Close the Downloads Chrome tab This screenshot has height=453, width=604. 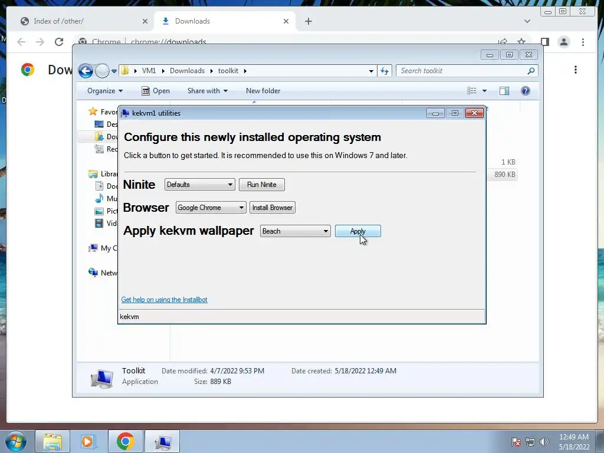click(286, 21)
